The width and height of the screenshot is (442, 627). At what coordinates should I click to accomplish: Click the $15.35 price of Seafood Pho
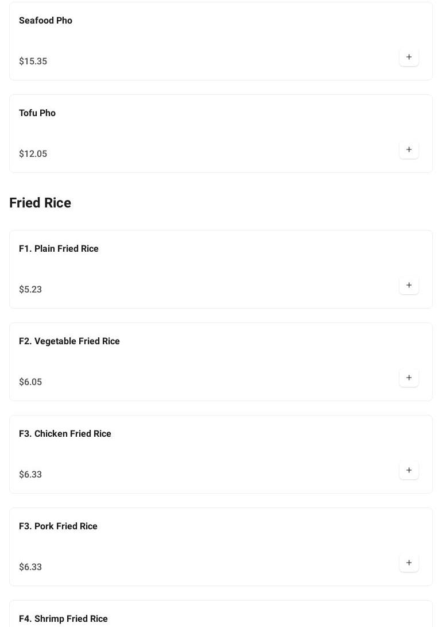click(x=33, y=61)
